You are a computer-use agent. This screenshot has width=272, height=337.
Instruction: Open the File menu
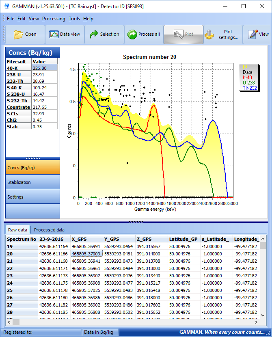coord(10,19)
